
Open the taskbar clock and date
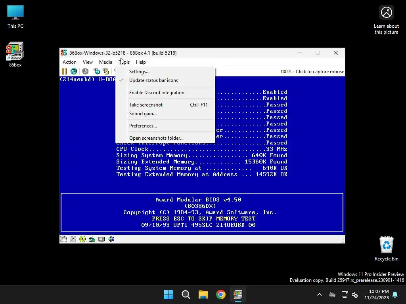coord(377,294)
